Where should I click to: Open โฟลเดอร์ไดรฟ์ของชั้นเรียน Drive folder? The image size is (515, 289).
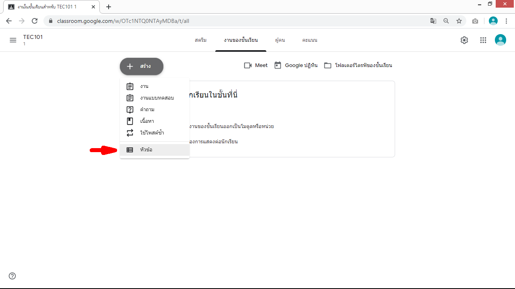pos(358,65)
